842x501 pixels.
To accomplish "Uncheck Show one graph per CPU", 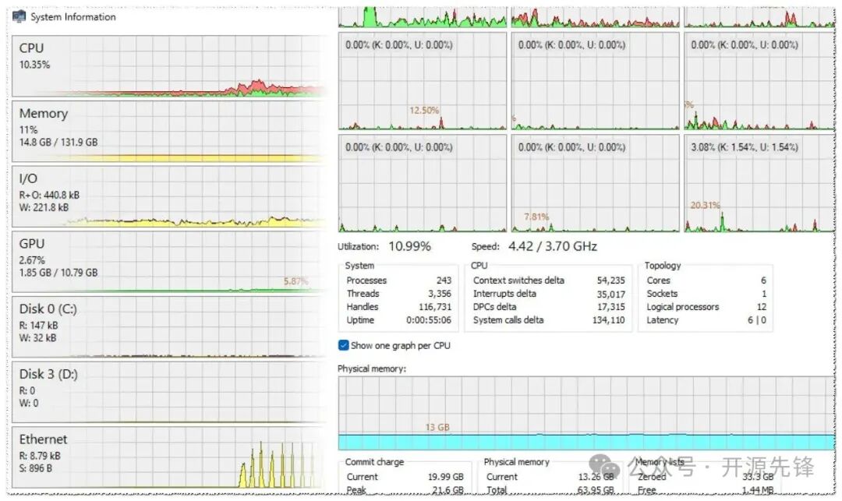I will 344,345.
